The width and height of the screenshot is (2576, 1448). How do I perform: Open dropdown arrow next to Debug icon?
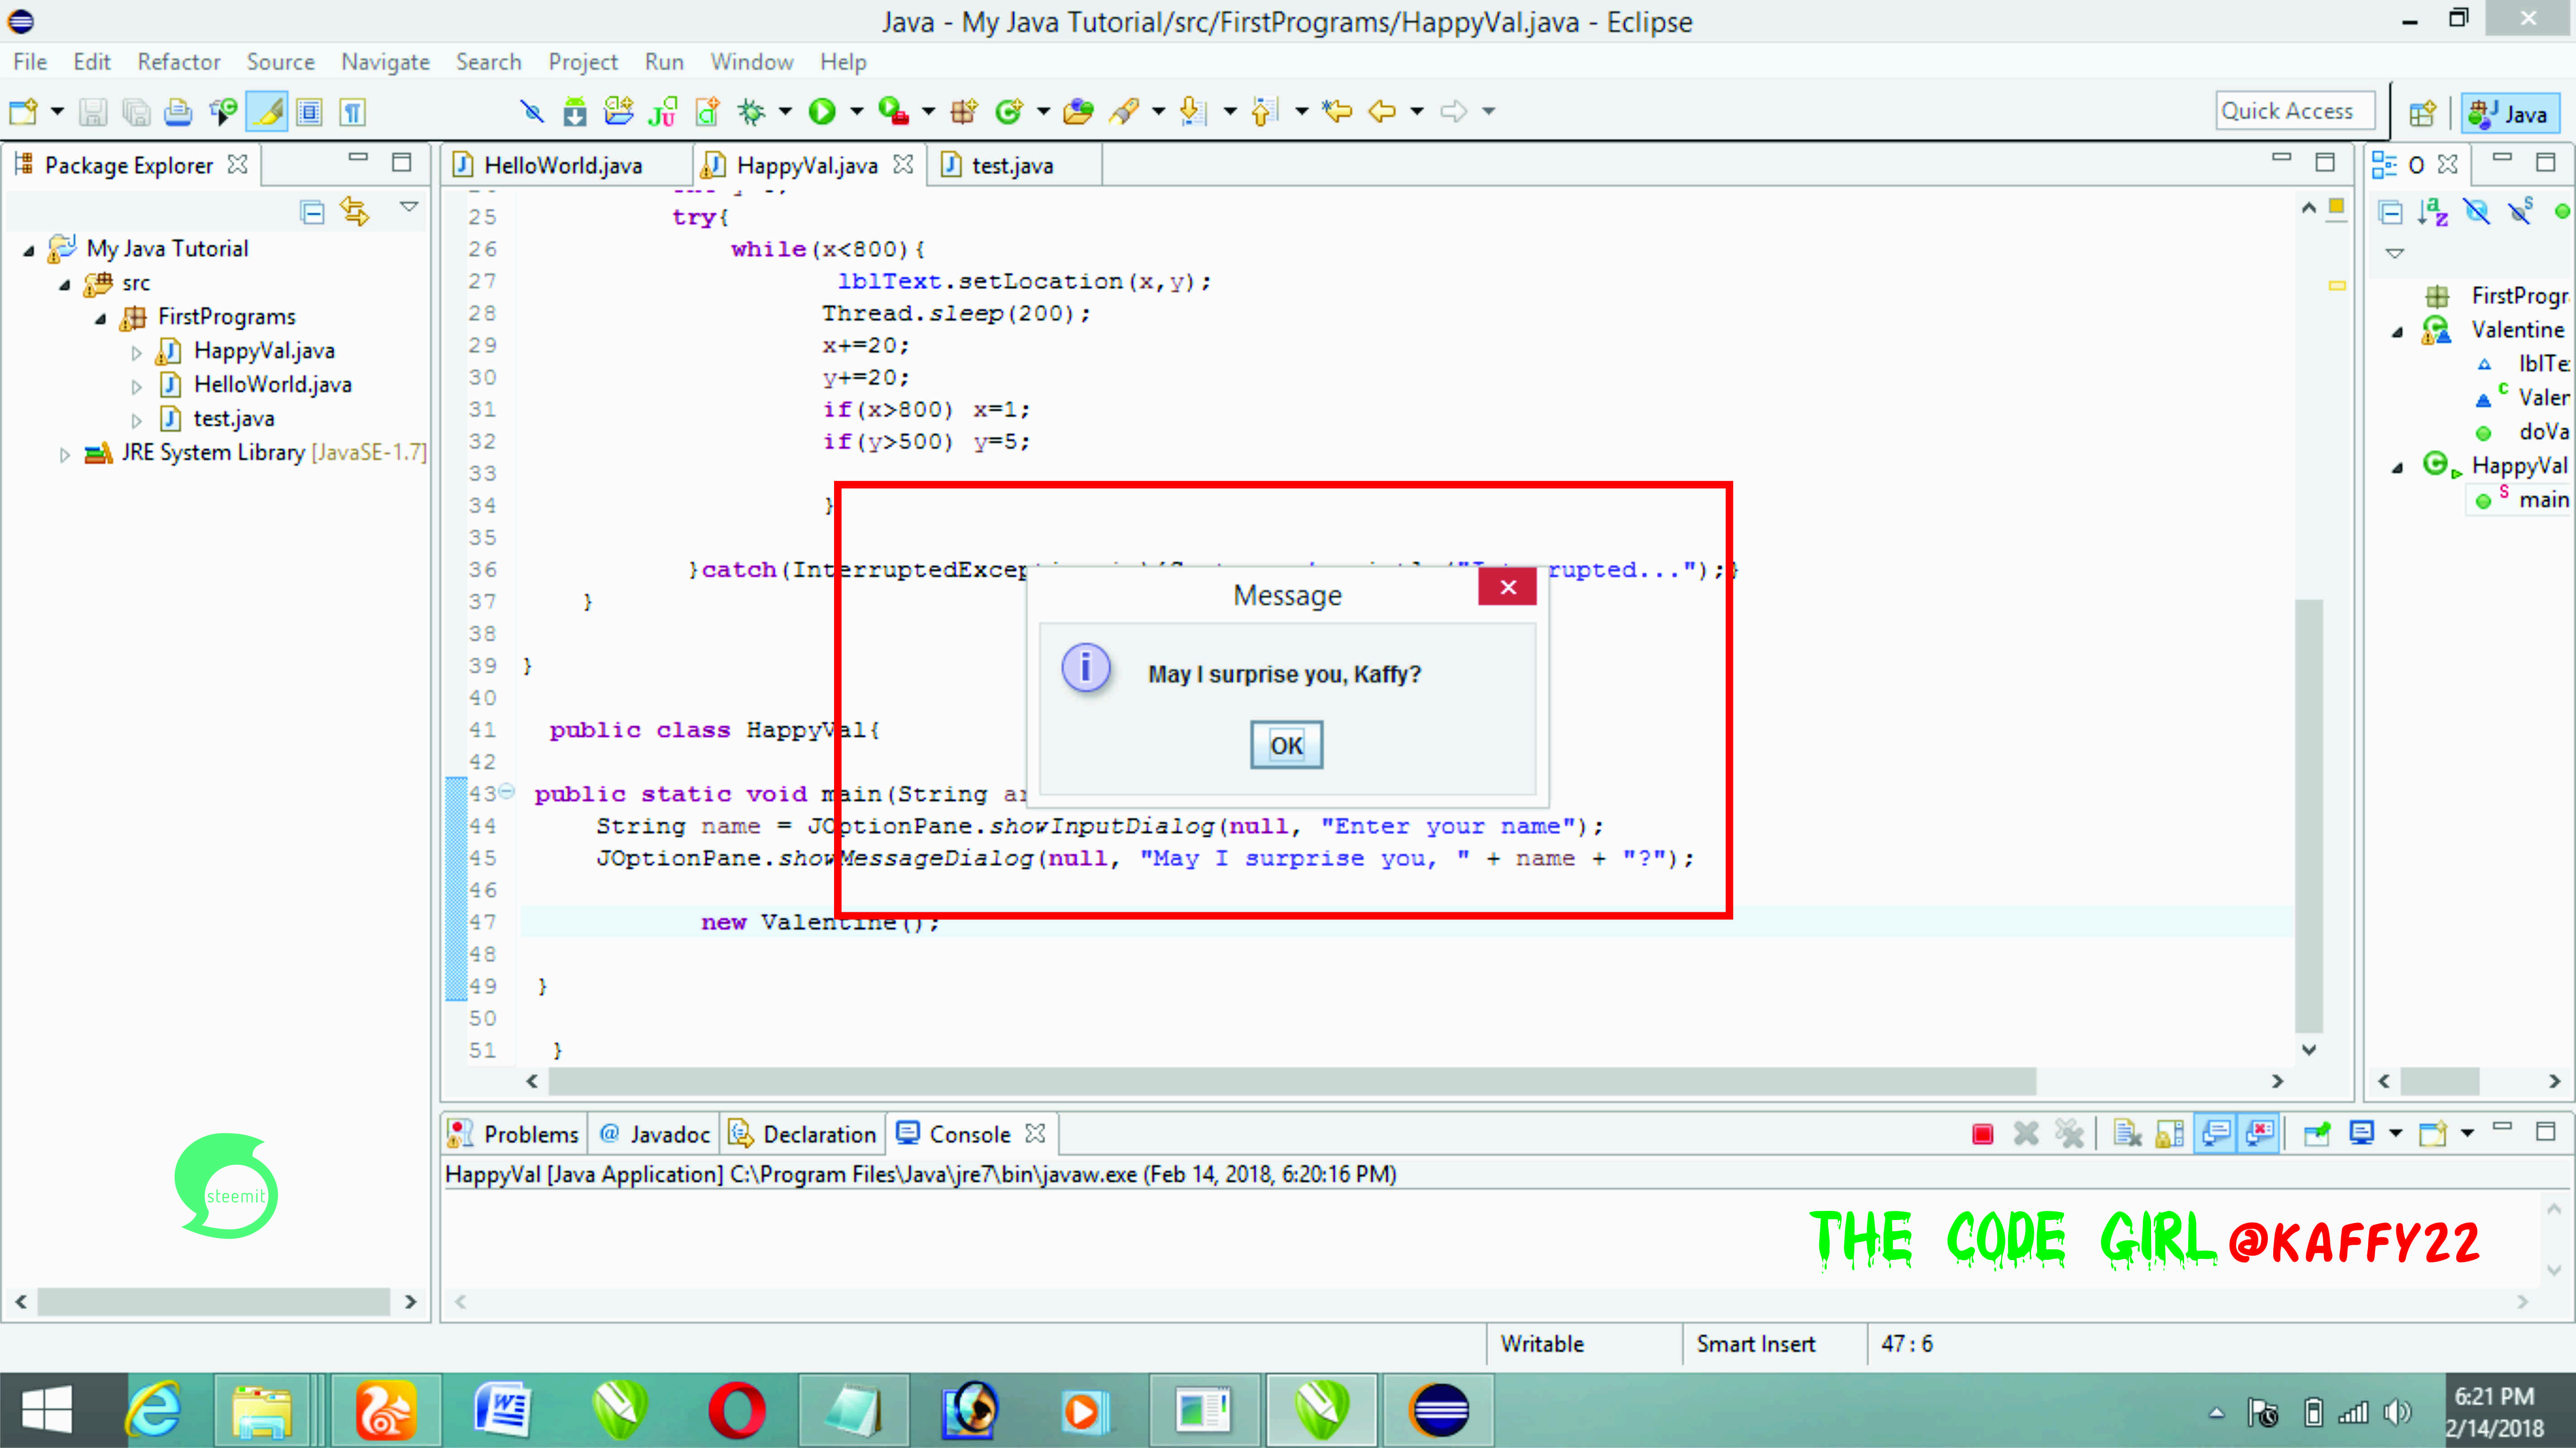point(785,111)
